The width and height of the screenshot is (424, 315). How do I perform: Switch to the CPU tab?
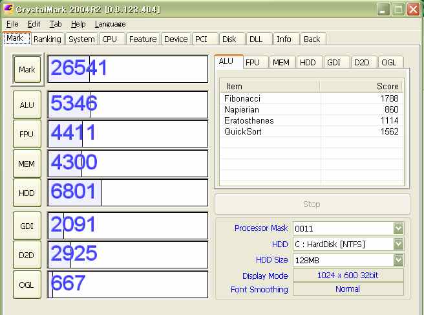[x=109, y=39]
